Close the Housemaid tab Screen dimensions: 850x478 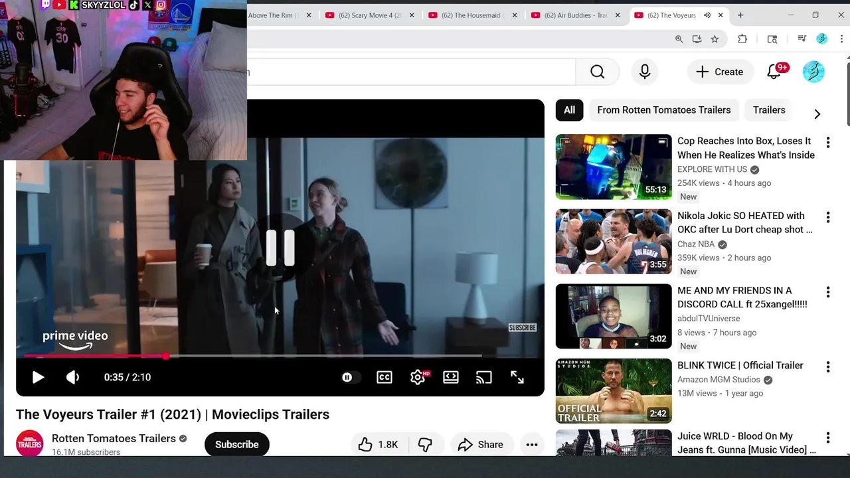515,15
